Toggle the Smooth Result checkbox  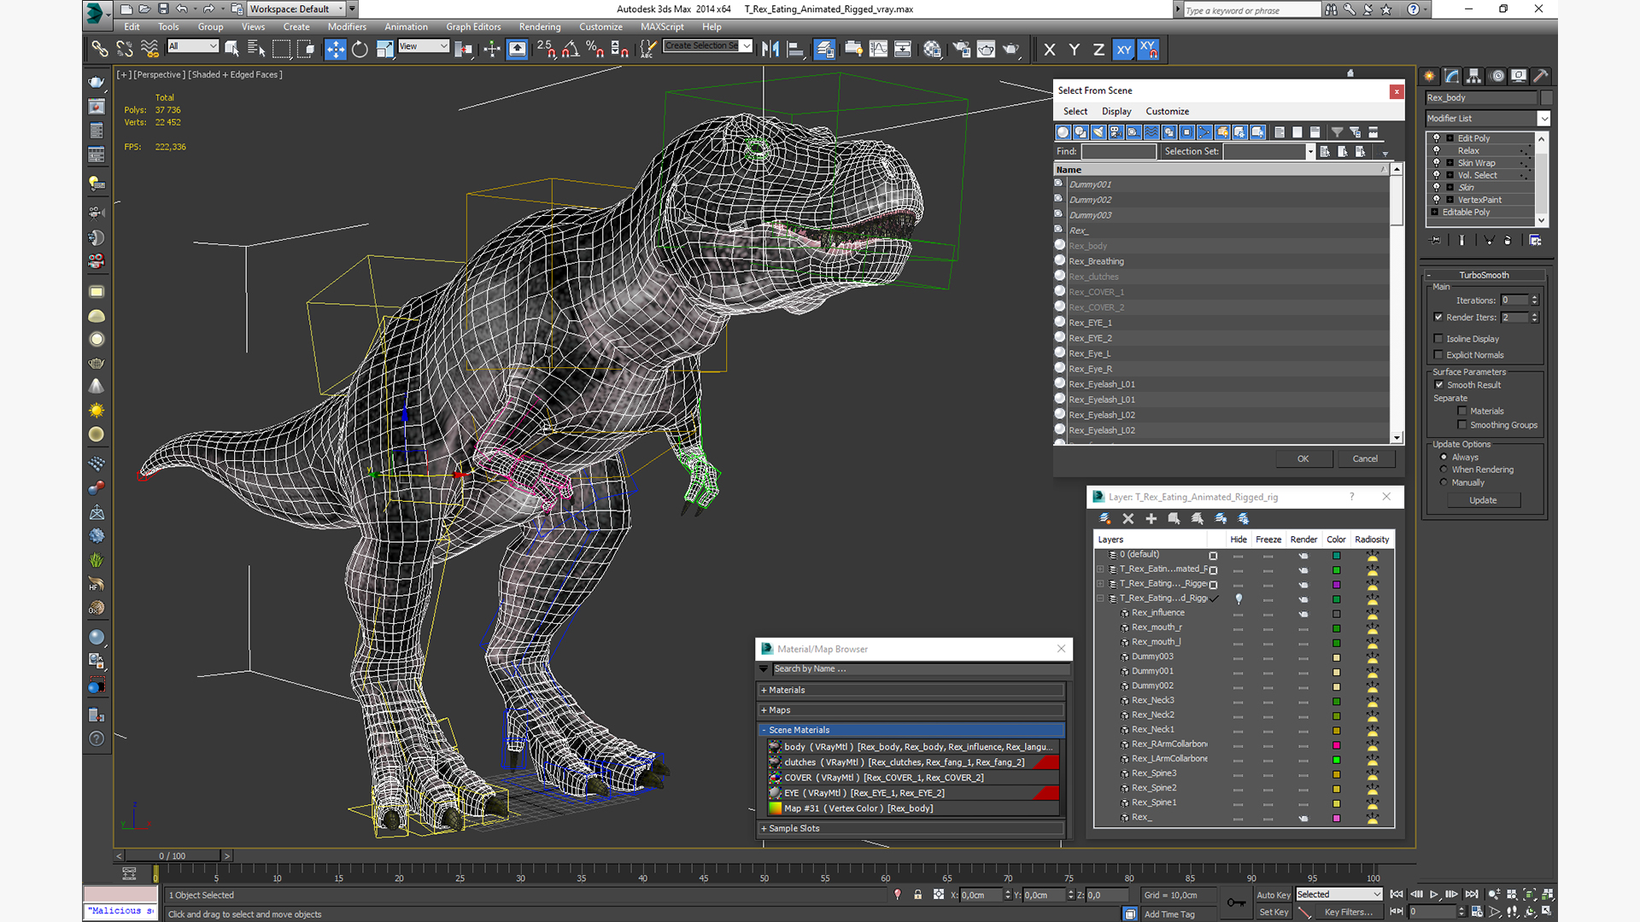1438,385
